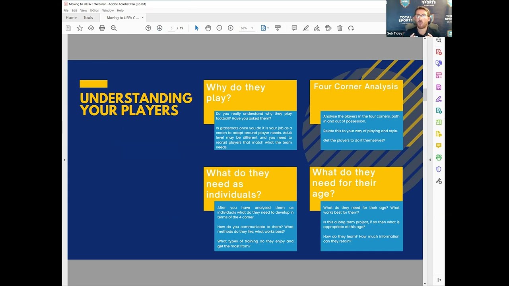
Task: Expand fit page options dropdown arrow
Action: (x=268, y=28)
